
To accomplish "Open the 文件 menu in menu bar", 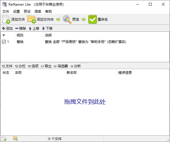I will [x=6, y=11].
